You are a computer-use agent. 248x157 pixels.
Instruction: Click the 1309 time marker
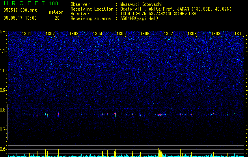coord(216,34)
